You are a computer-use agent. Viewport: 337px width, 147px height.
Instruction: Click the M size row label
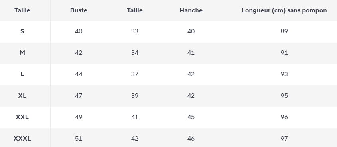[22, 53]
